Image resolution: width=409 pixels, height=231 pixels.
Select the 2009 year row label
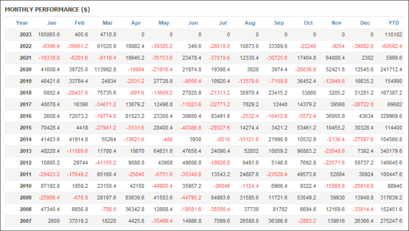(x=26, y=198)
